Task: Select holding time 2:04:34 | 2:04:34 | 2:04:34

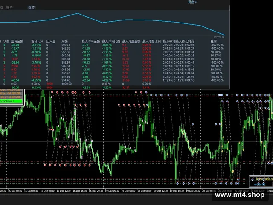Action: (x=178, y=73)
